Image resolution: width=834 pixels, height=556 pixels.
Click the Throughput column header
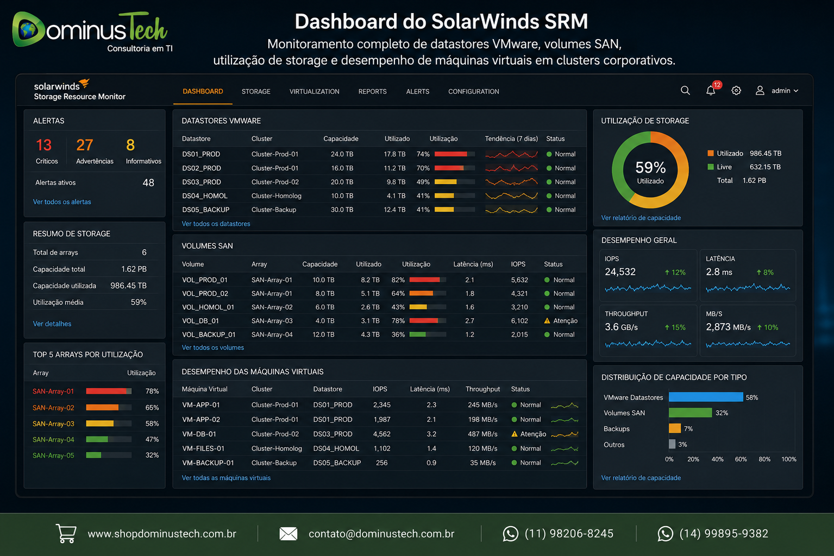[x=482, y=389]
